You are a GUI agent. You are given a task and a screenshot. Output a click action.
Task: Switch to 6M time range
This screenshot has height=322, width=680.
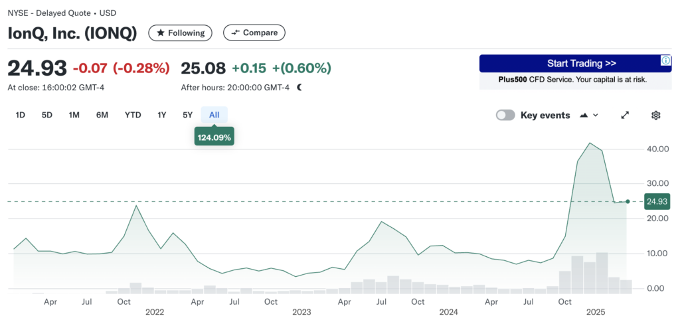pyautogui.click(x=102, y=115)
